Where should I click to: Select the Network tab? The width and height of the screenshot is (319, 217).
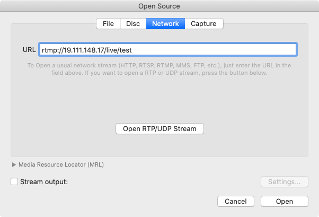point(165,23)
